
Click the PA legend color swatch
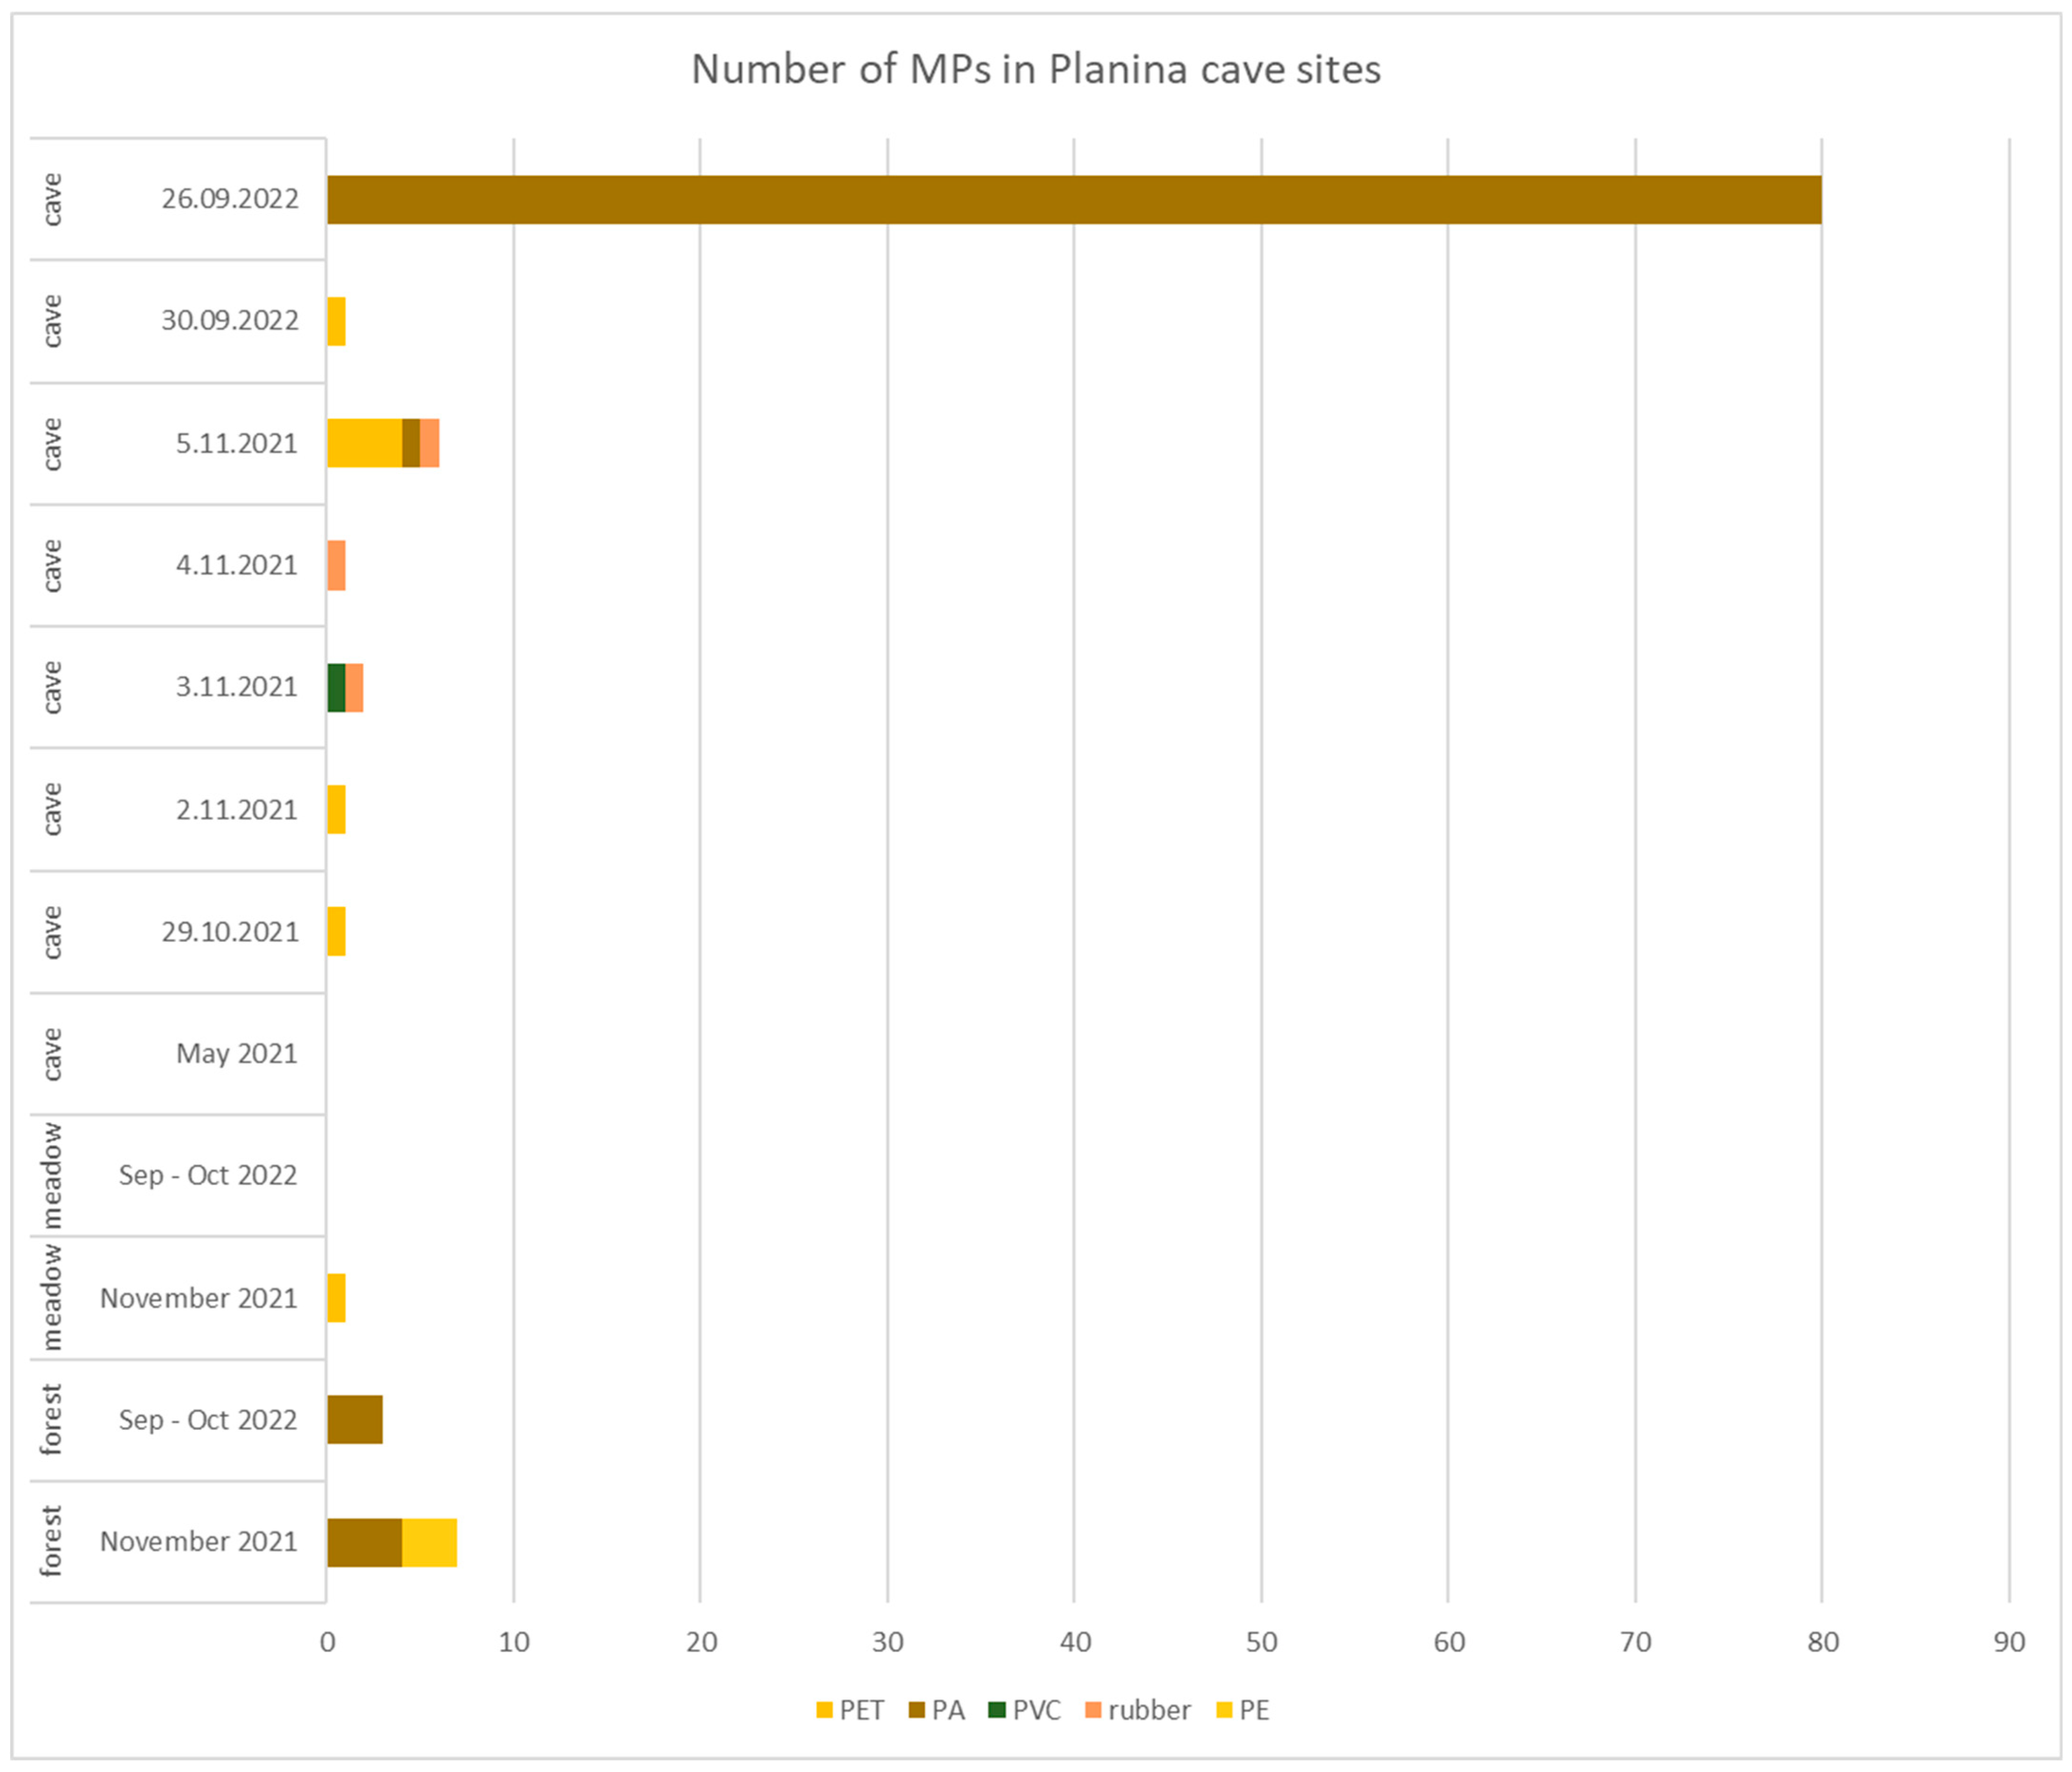point(917,1710)
